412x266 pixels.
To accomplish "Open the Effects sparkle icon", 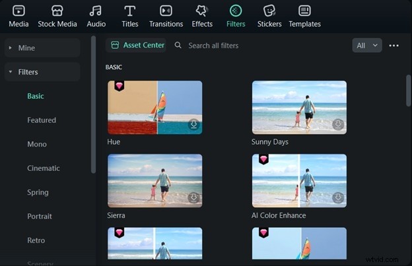I will tap(202, 11).
